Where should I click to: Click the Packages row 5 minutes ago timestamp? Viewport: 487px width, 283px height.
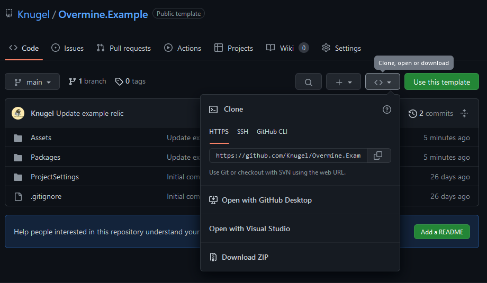tap(447, 157)
